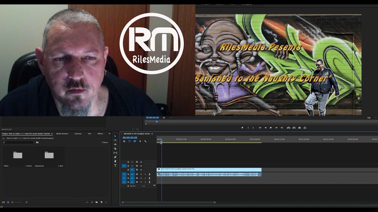
Task: Create a New Bin in the Project panel
Action: pos(97,202)
